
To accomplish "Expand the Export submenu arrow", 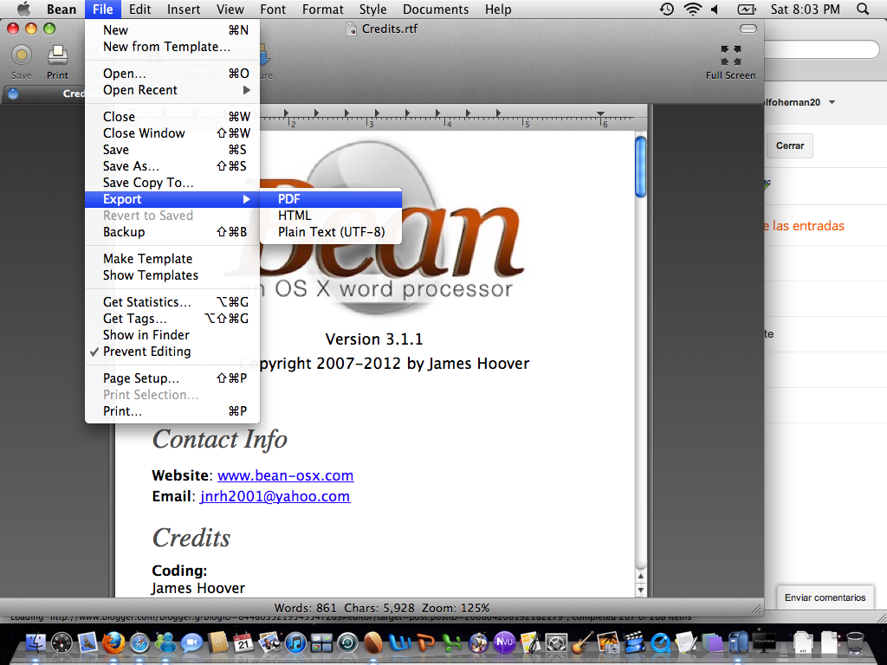I will point(246,199).
